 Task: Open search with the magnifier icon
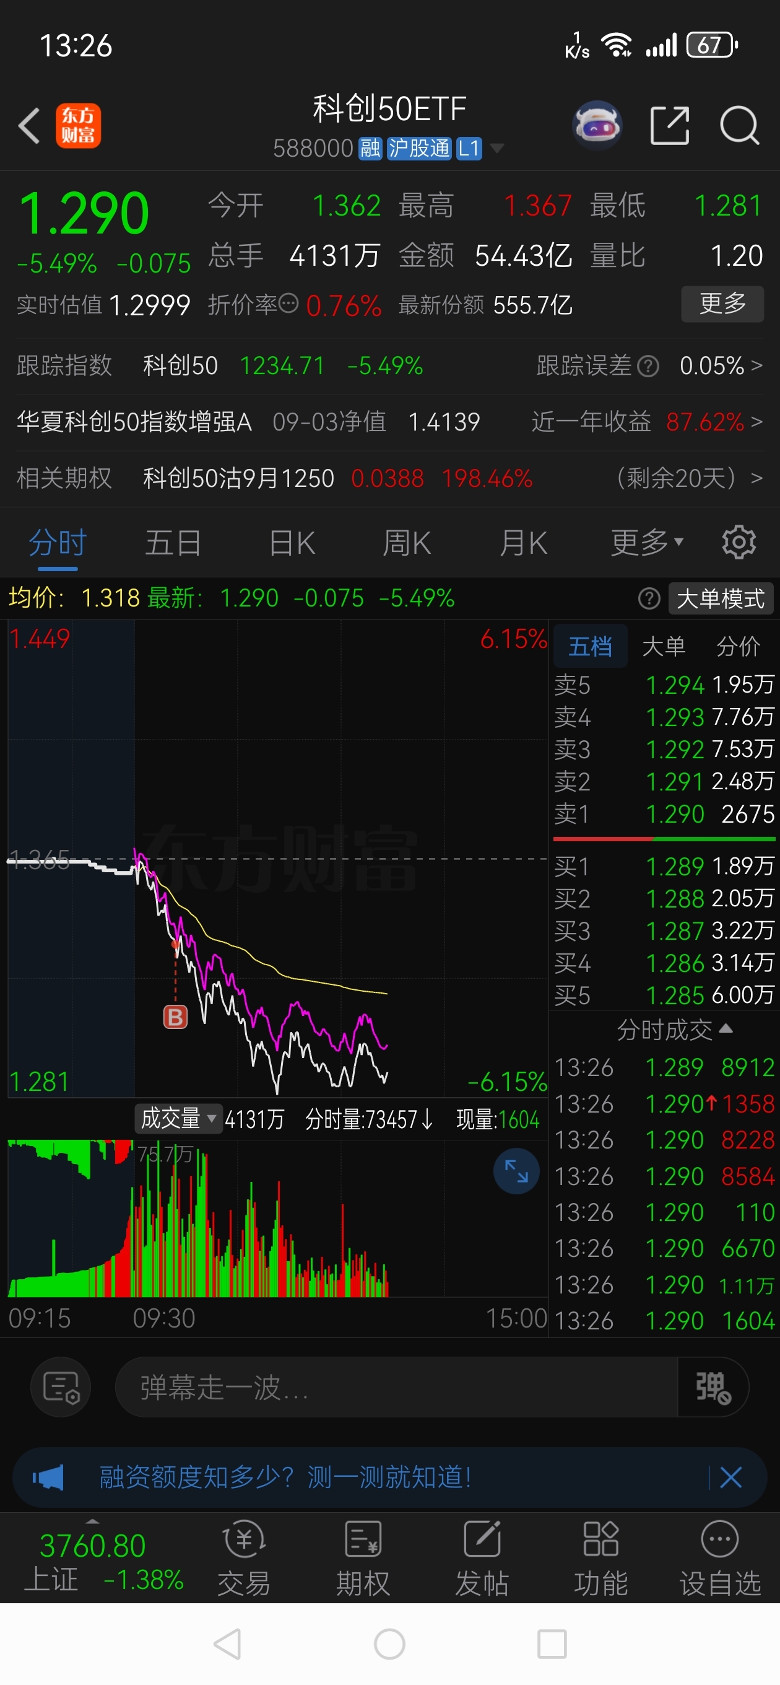[740, 125]
